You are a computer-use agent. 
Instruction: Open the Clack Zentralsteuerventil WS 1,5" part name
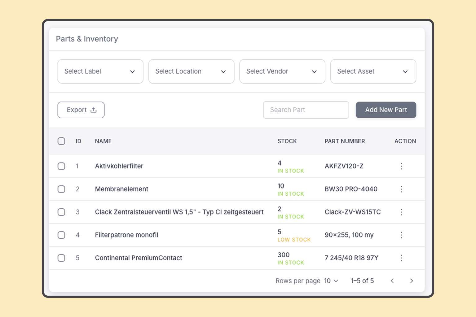[x=179, y=212]
